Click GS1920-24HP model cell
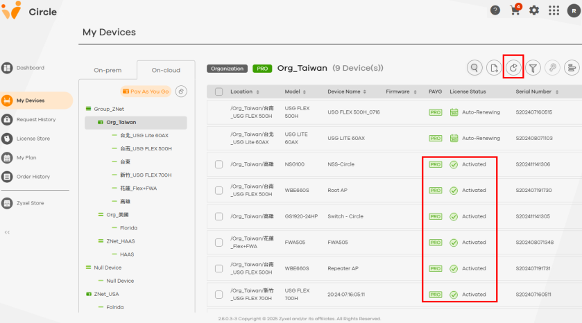Viewport: 582px width, 323px height. pos(301,216)
